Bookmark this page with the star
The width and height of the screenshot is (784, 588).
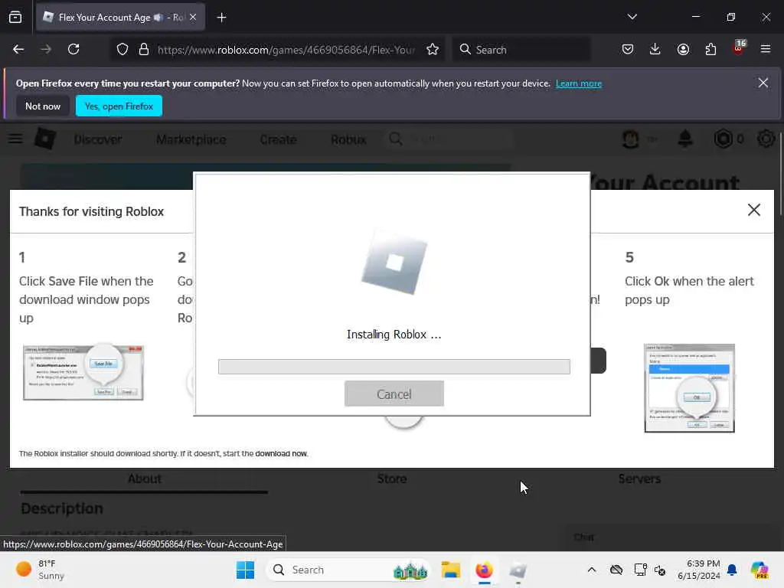pos(433,50)
